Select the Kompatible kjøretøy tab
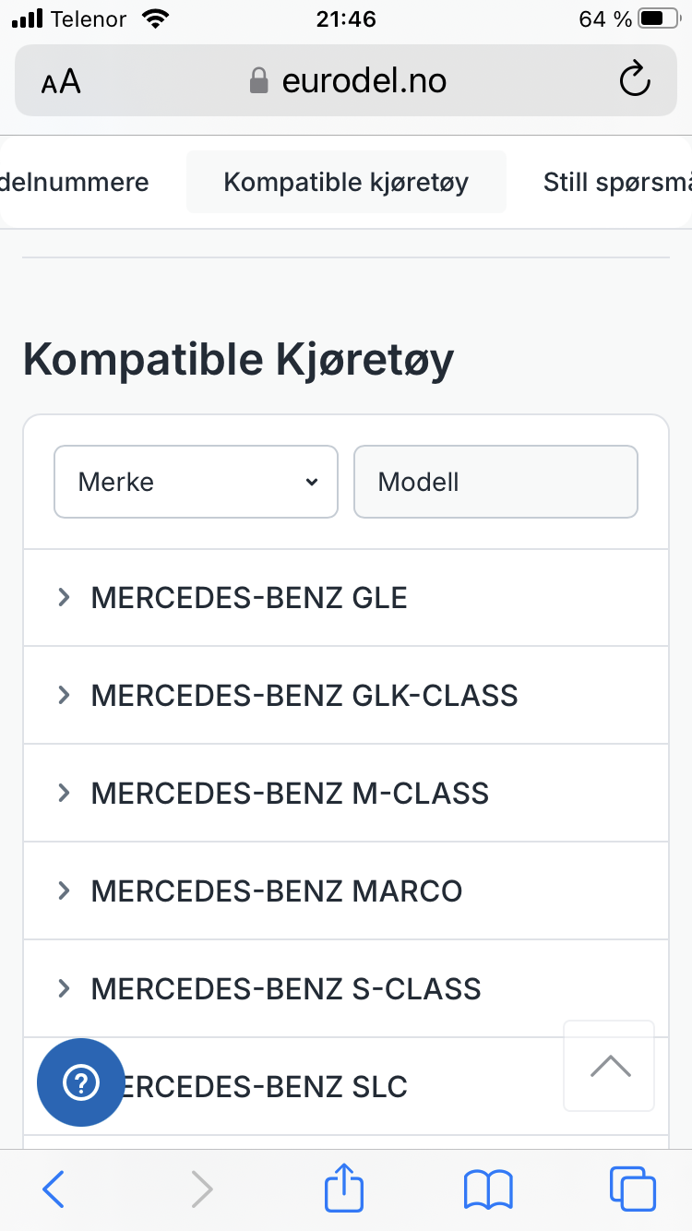The height and width of the screenshot is (1231, 692). coord(346,182)
